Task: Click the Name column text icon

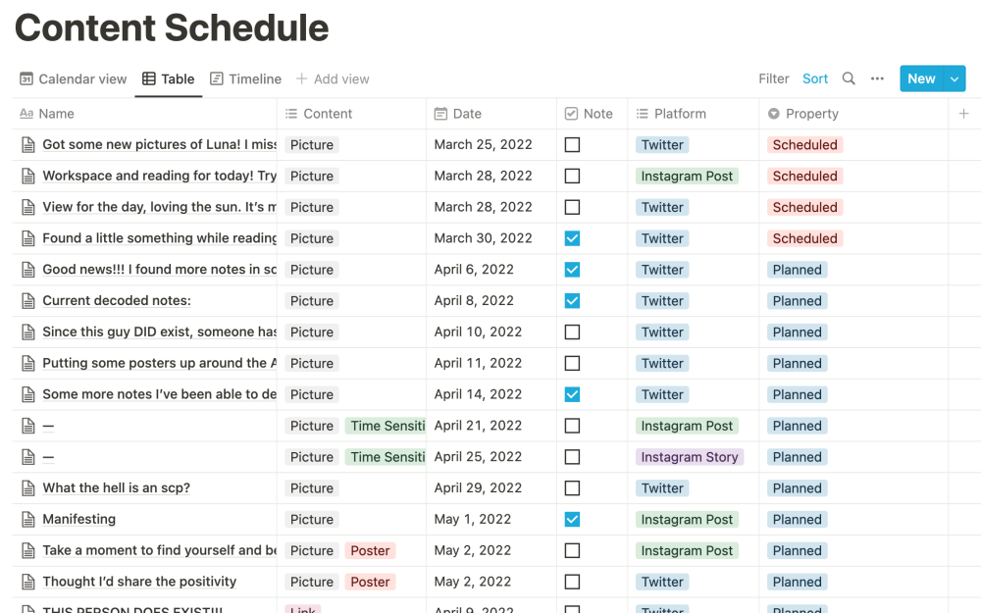Action: click(26, 114)
